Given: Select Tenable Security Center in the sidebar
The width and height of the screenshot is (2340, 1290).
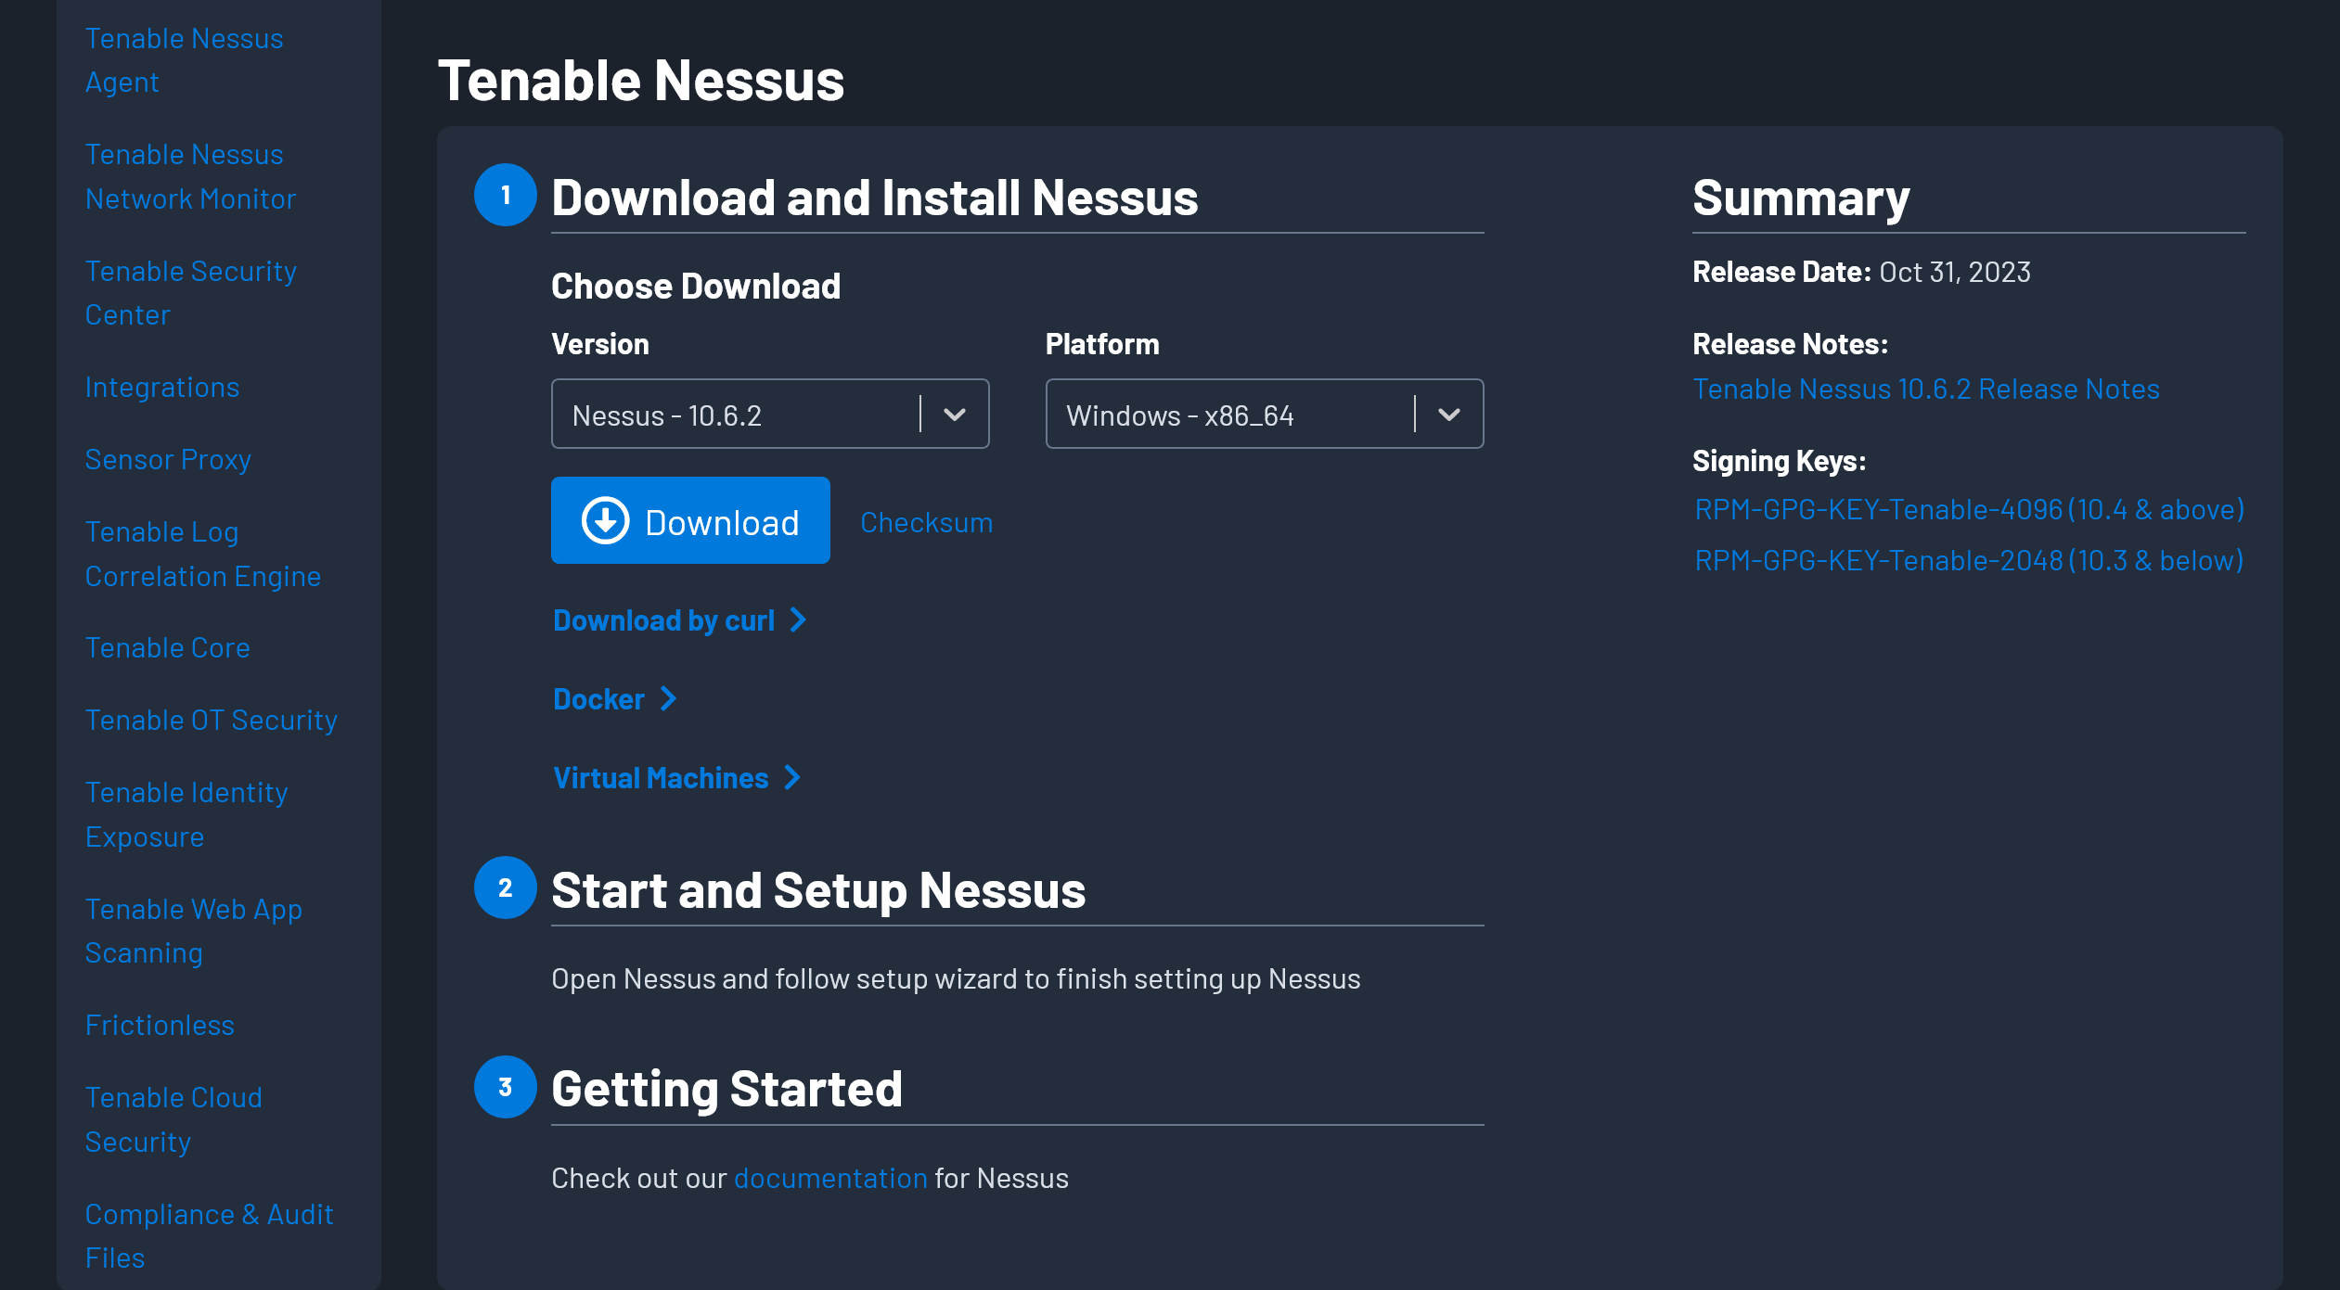Looking at the screenshot, I should (190, 292).
